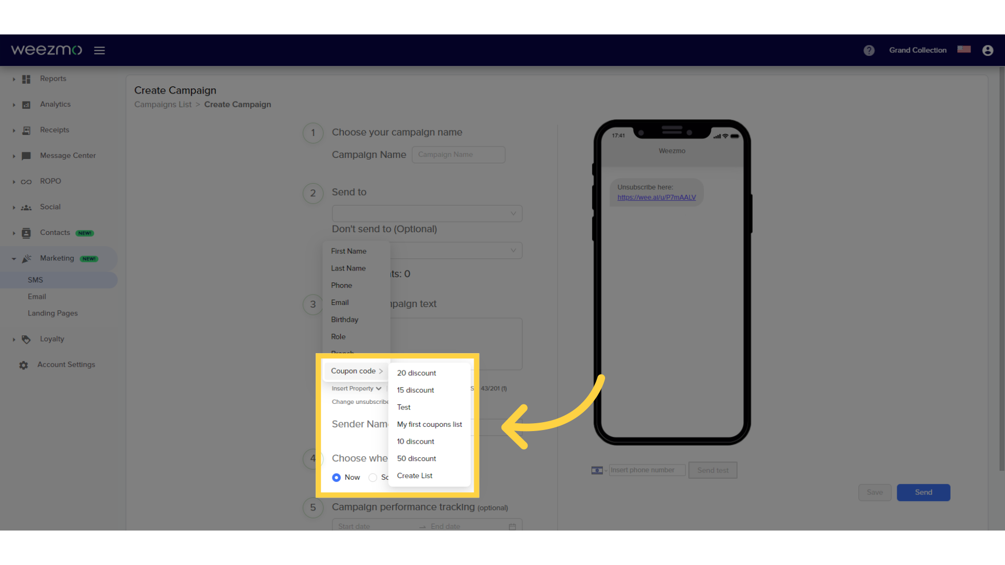Click the Loyalty sidebar icon
This screenshot has width=1005, height=565.
click(26, 338)
